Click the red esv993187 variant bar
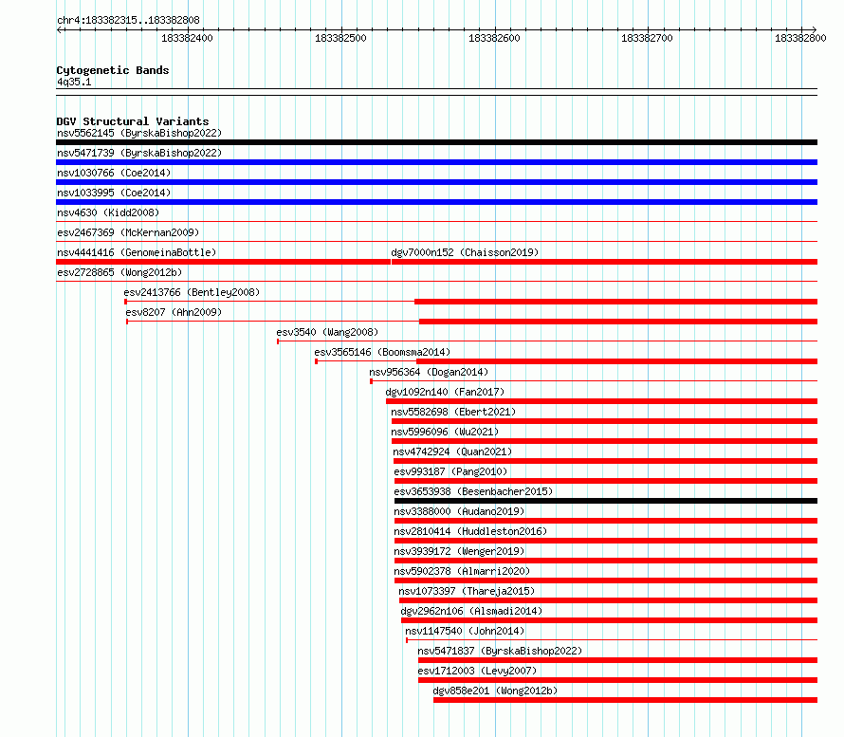This screenshot has height=737, width=844. [x=606, y=481]
